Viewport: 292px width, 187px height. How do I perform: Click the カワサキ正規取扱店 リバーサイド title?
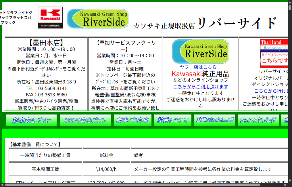pos(205,23)
